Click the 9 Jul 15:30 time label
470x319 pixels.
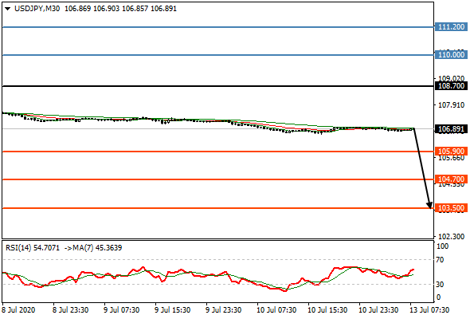pyautogui.click(x=173, y=309)
